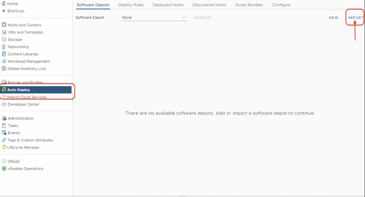
Task: Open the Networking inventory view
Action: click(18, 47)
